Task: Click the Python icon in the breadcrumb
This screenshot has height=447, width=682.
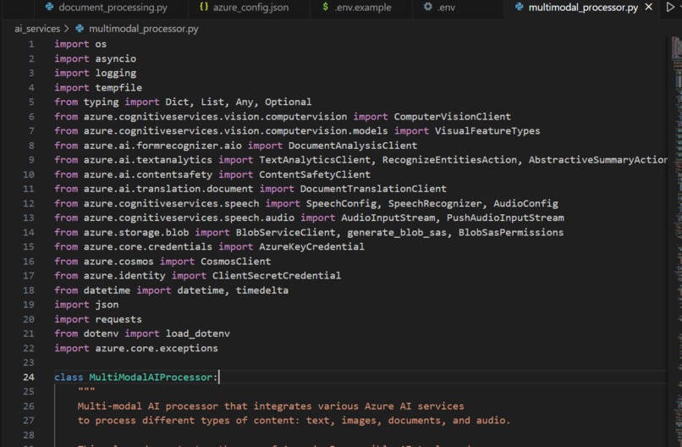Action: coord(80,29)
